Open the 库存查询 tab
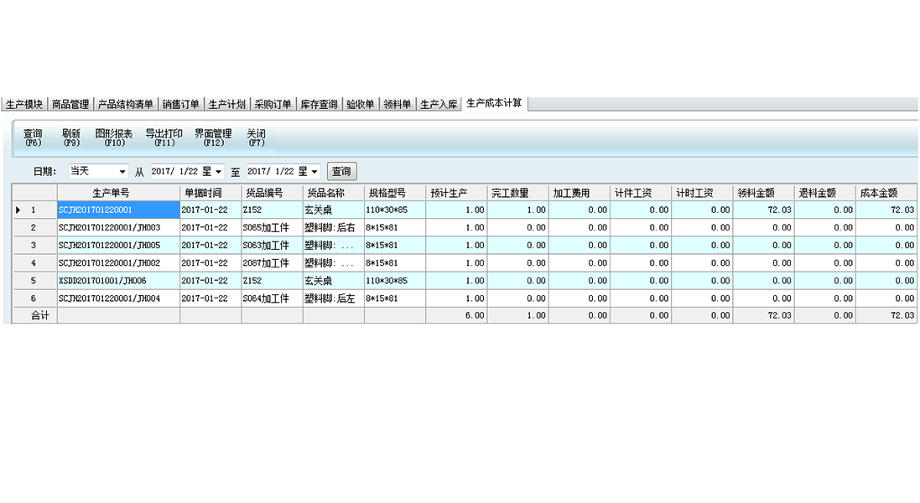Image resolution: width=920 pixels, height=503 pixels. tap(319, 105)
